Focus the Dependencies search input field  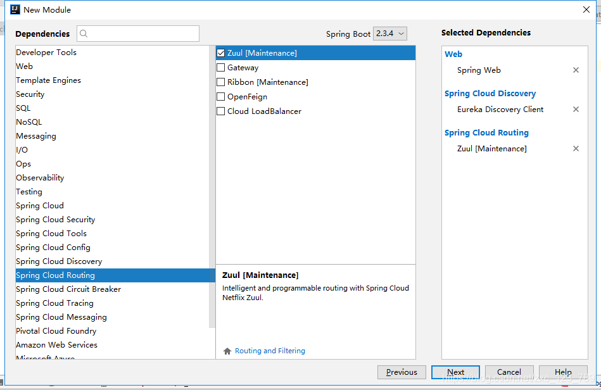(138, 34)
